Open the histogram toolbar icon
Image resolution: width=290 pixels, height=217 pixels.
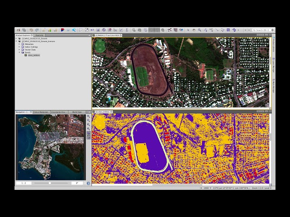[x=98, y=30]
